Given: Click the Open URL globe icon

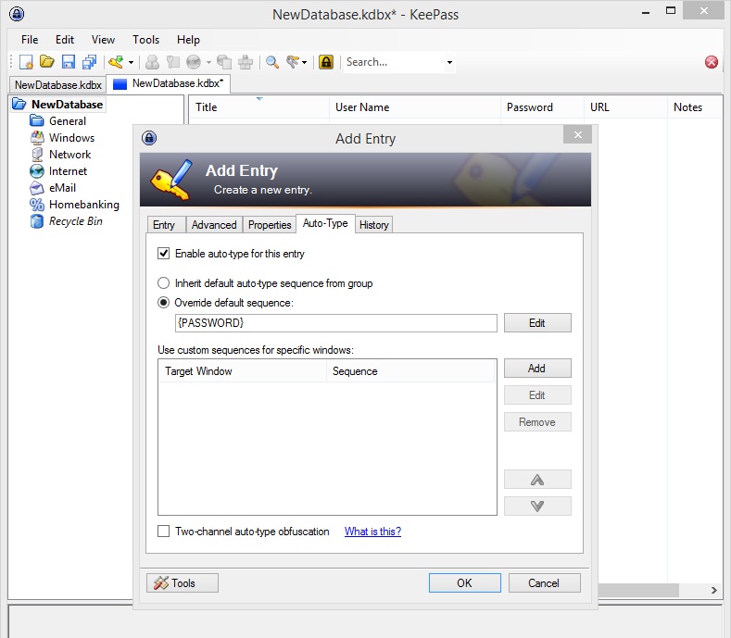Looking at the screenshot, I should coord(194,62).
